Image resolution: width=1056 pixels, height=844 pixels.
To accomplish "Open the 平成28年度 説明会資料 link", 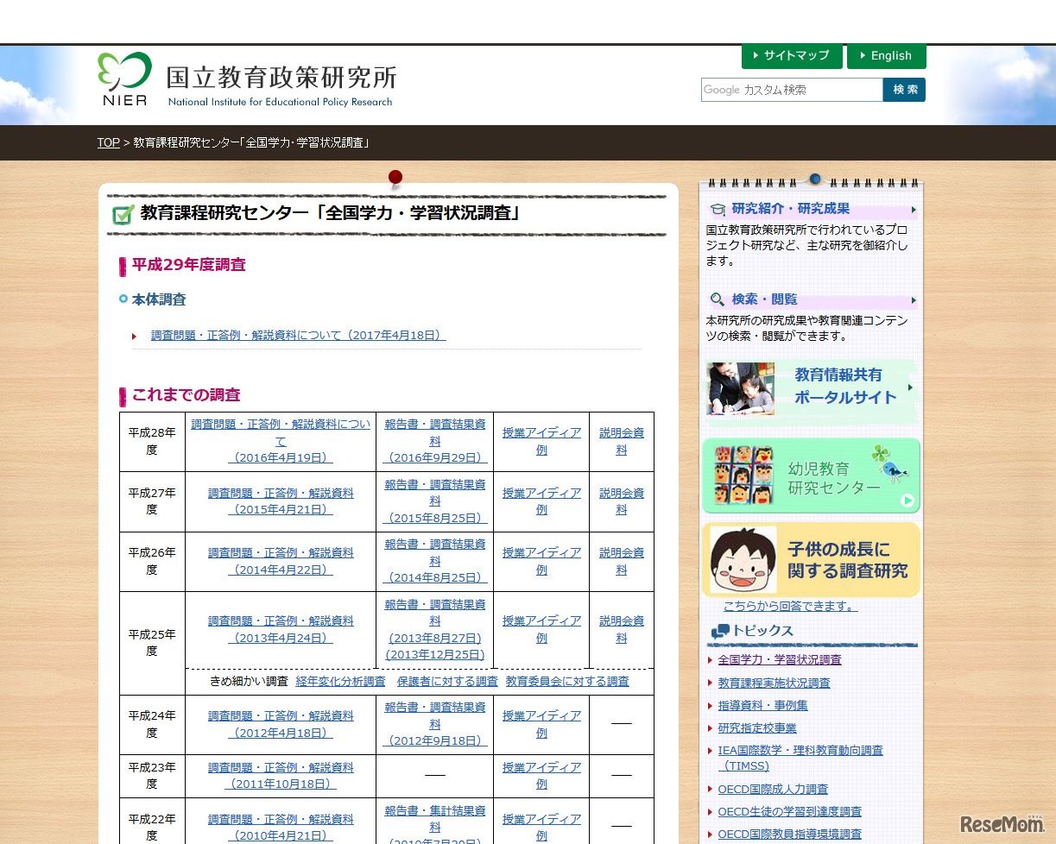I will click(622, 441).
